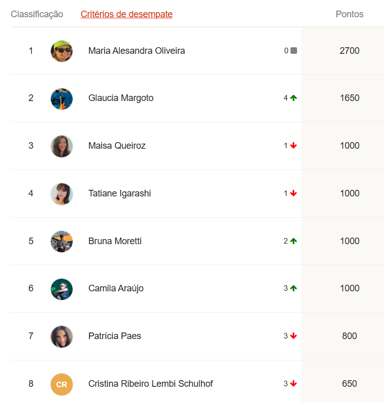Click the orange CR initials avatar

point(61,384)
